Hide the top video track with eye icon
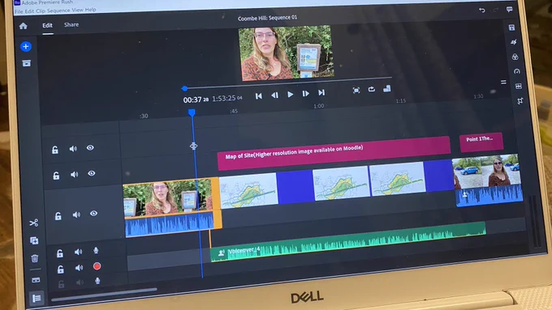Screen dimensions: 552x310 coord(90,148)
